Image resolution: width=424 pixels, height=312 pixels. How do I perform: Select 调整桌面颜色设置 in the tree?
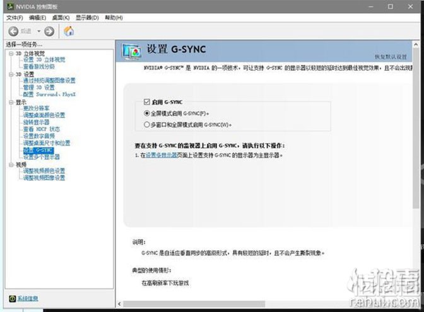(44, 115)
